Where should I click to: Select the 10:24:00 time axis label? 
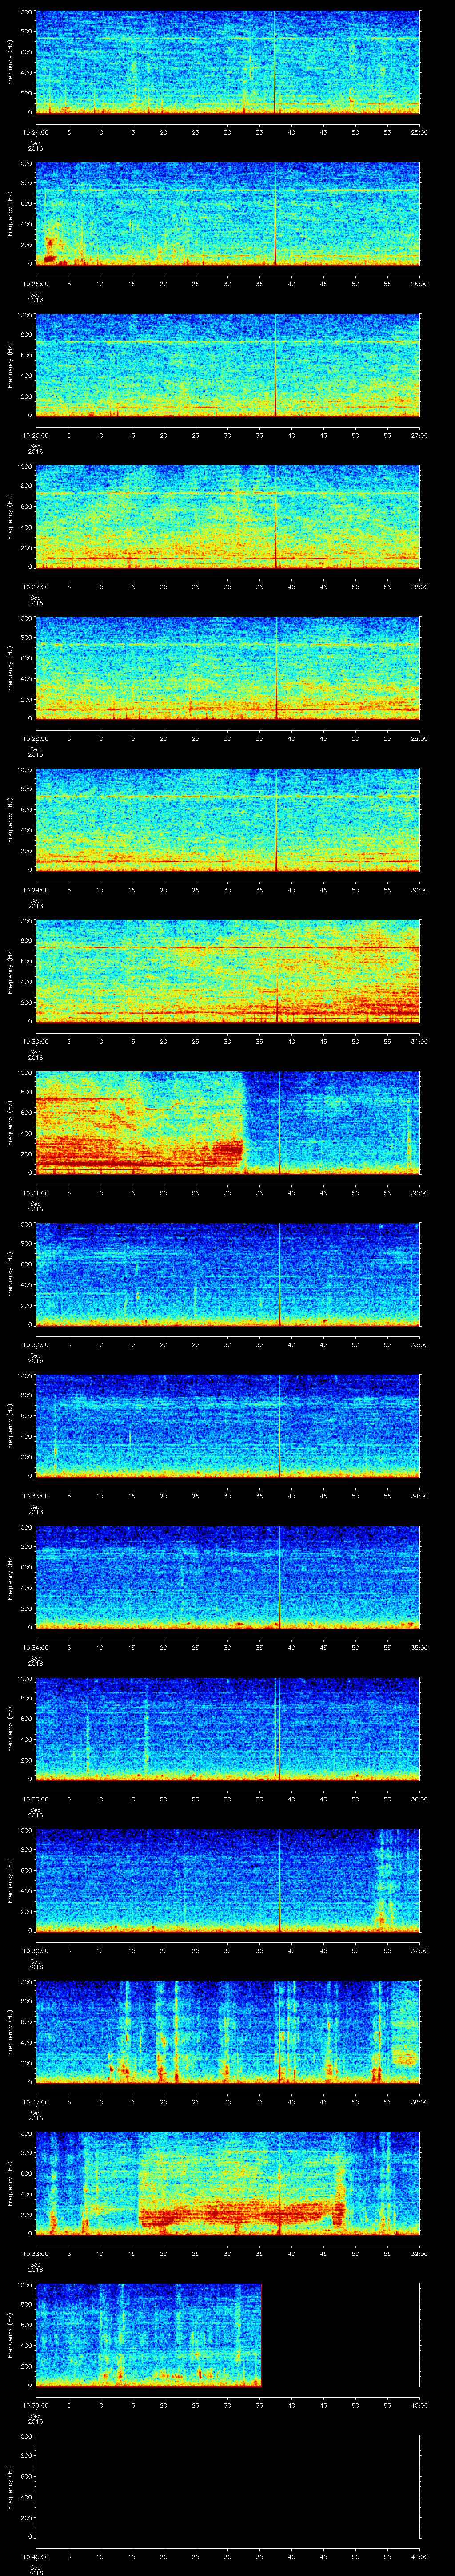click(35, 132)
